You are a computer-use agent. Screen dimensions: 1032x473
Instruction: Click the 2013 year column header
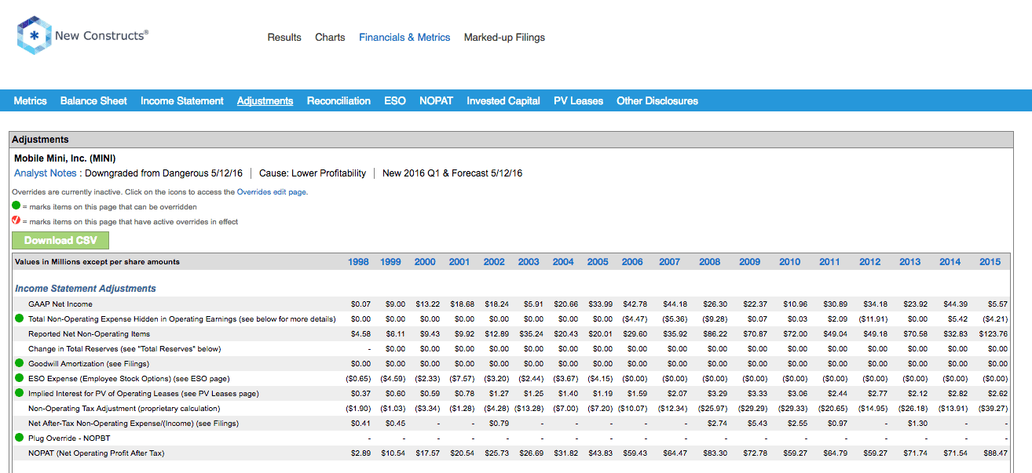click(x=910, y=262)
